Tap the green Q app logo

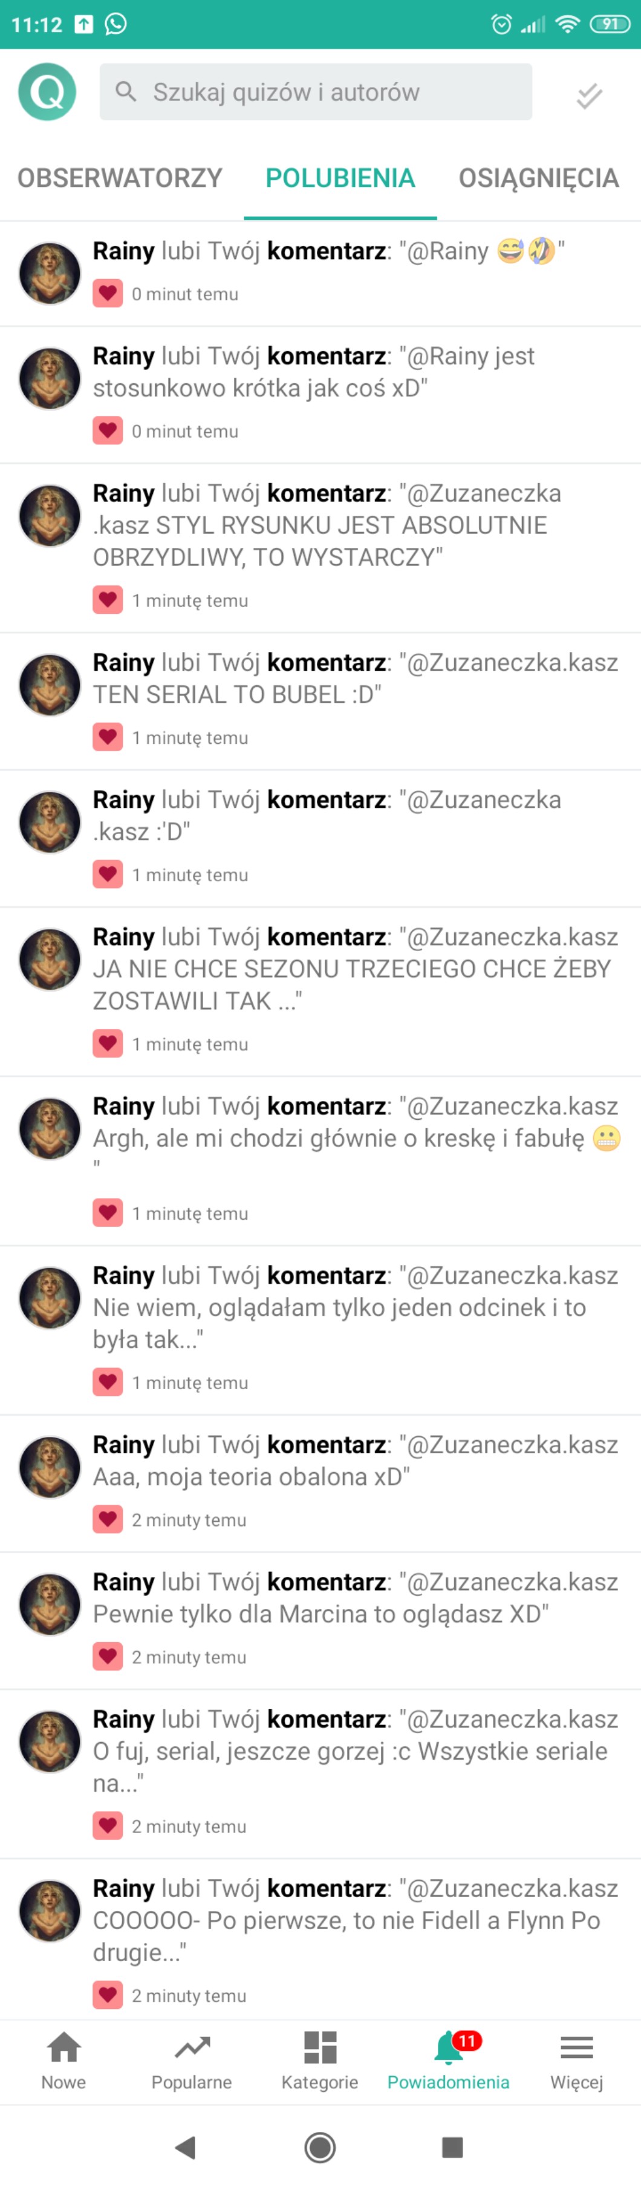[x=48, y=92]
